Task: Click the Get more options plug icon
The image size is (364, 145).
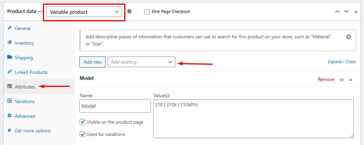Action: coord(10,130)
